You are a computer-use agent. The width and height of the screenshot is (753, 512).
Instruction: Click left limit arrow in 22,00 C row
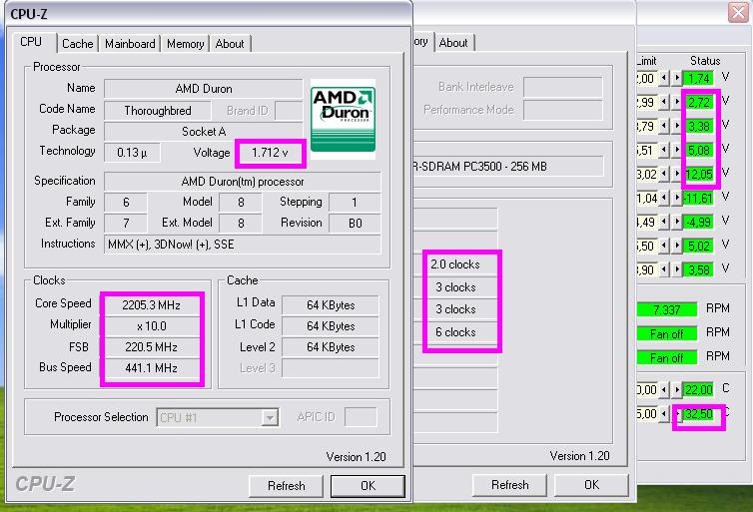pyautogui.click(x=664, y=389)
